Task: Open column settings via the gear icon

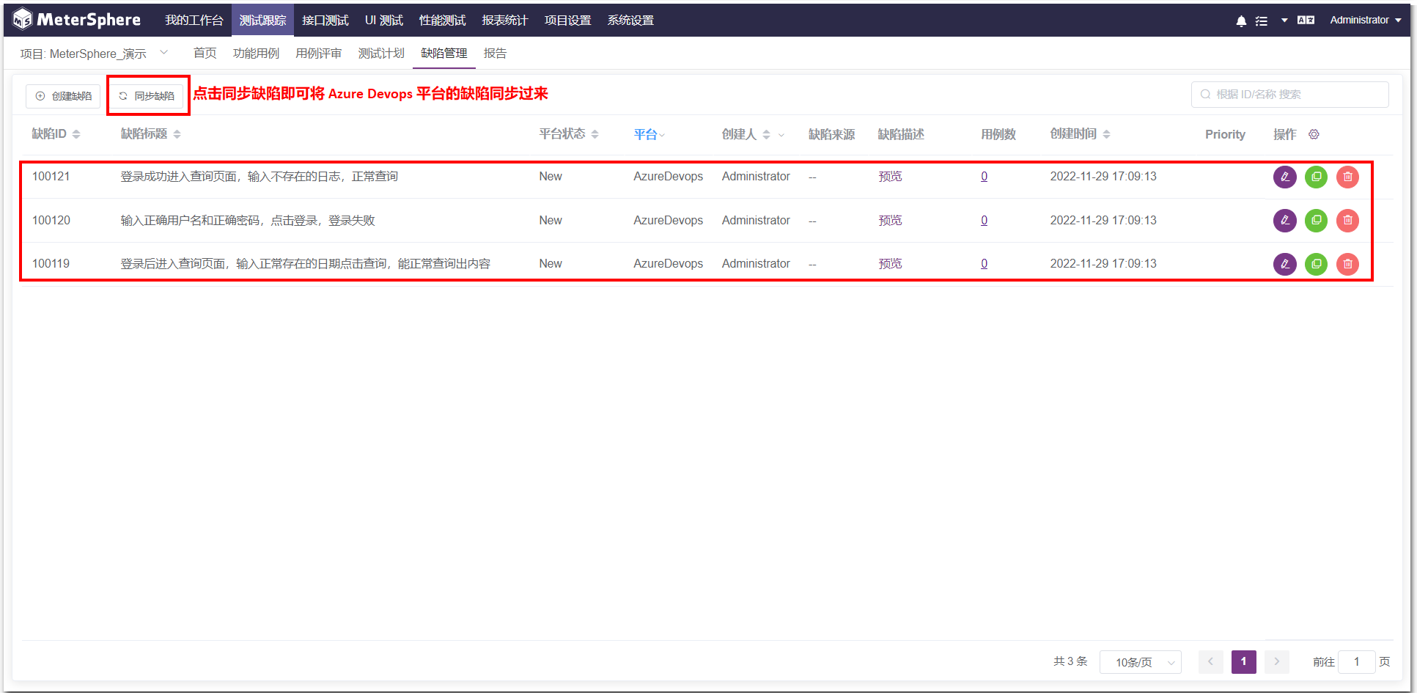Action: (1314, 134)
